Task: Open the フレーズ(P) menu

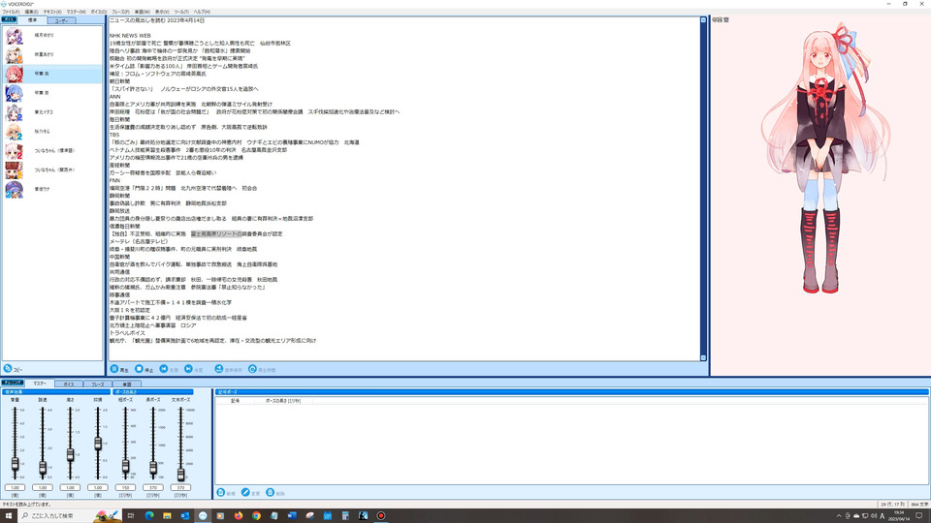Action: (x=120, y=12)
